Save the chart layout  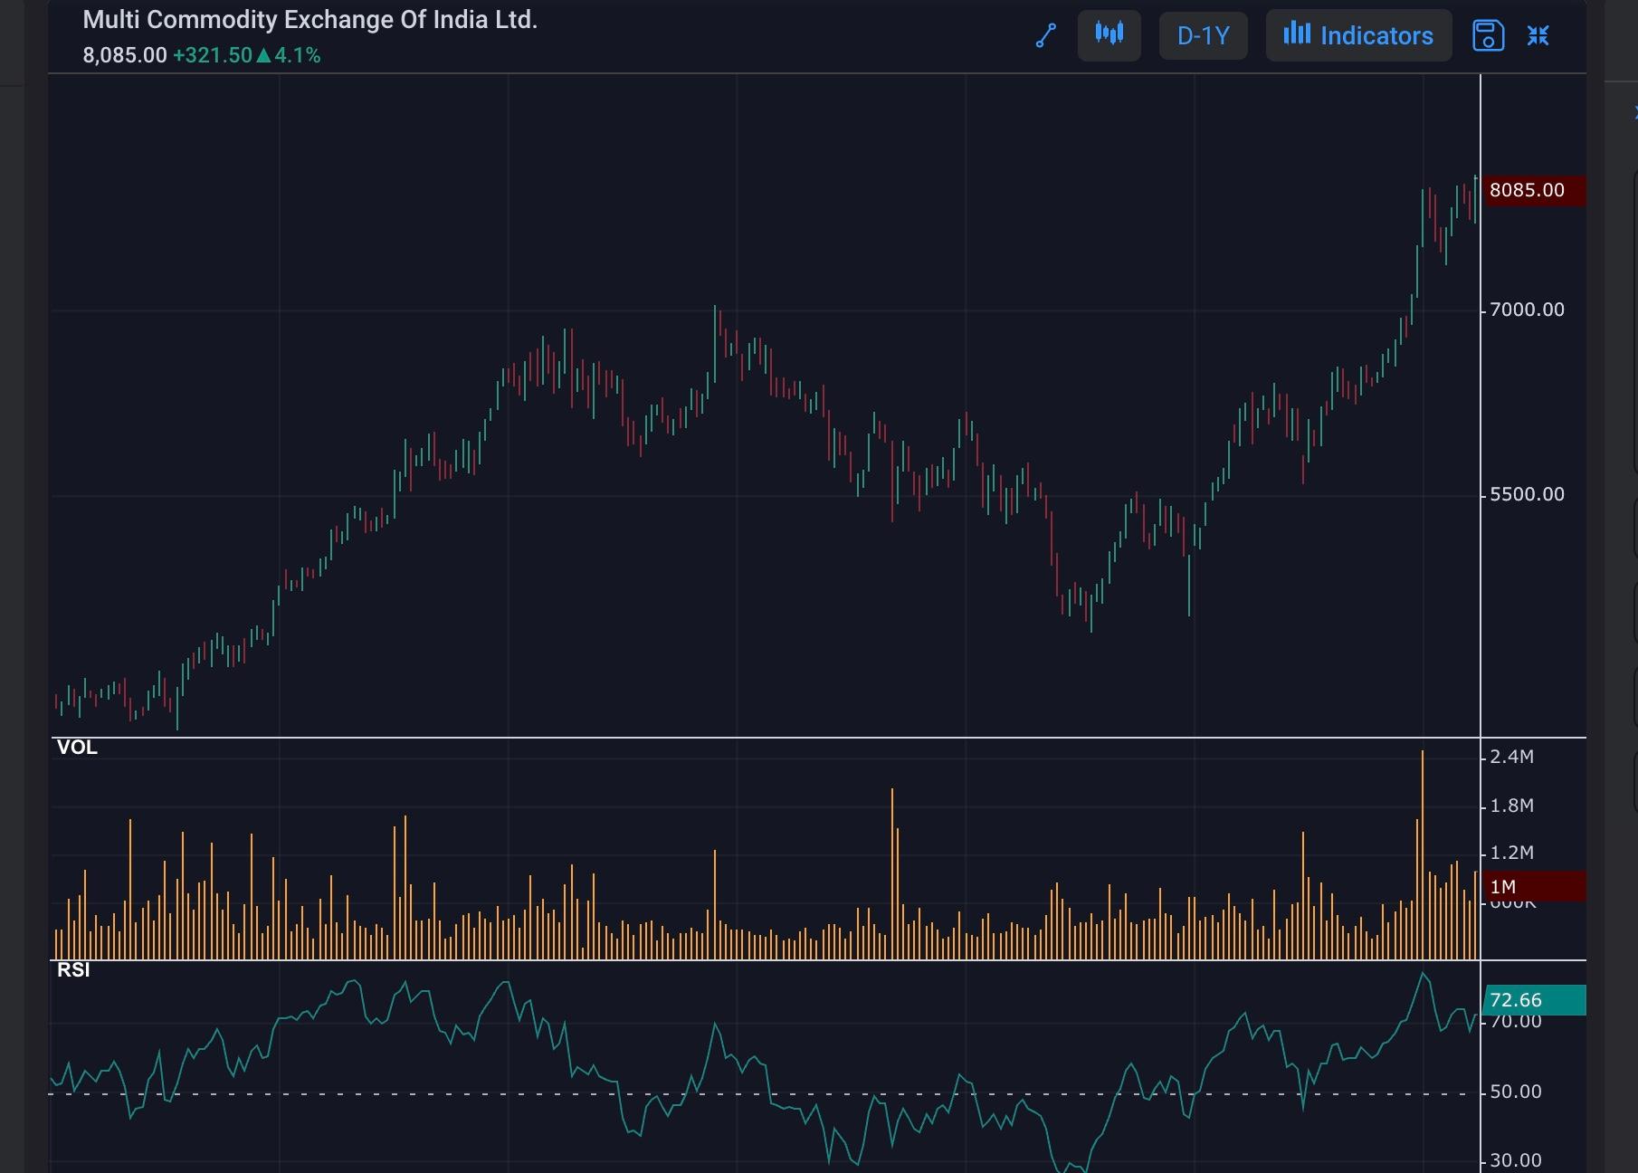(1488, 35)
